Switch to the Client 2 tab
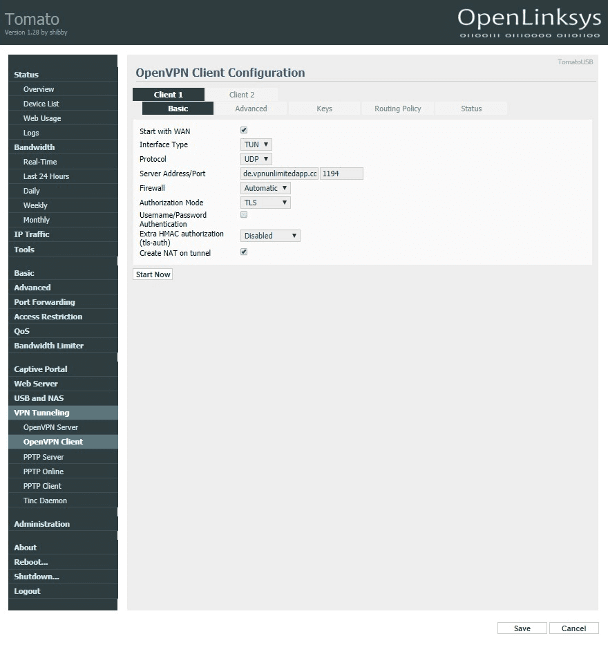Viewport: 608px width, 645px height. coord(243,94)
